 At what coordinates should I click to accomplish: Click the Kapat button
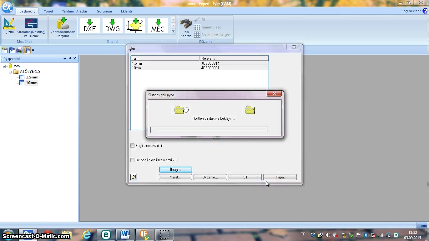(280, 177)
